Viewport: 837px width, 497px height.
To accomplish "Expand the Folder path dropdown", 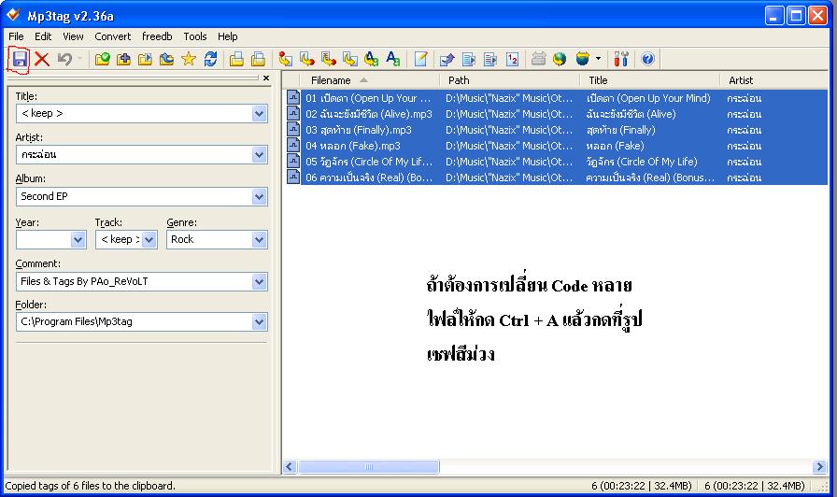I will coord(259,322).
